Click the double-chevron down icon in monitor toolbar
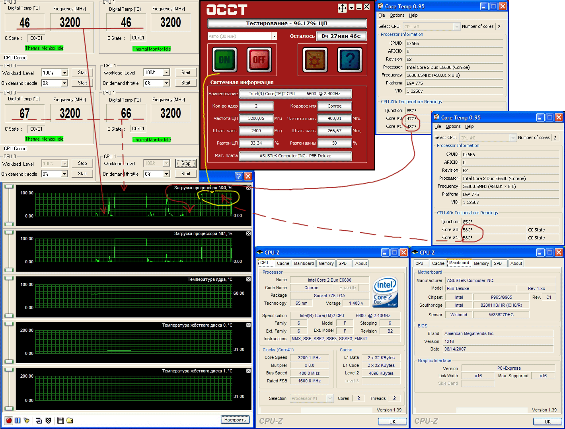565x429 pixels. (x=48, y=421)
